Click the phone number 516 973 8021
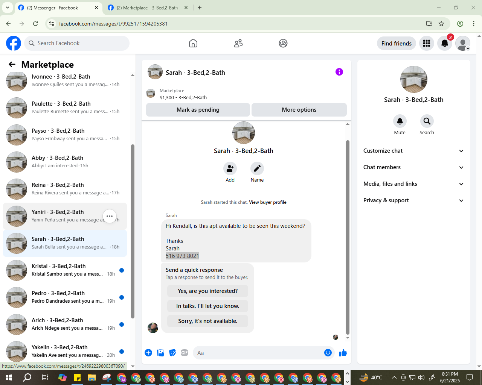Viewport: 482px width, 385px height. click(x=182, y=256)
